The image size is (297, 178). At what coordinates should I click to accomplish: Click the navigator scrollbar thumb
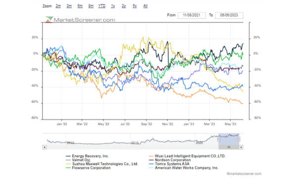229,147
